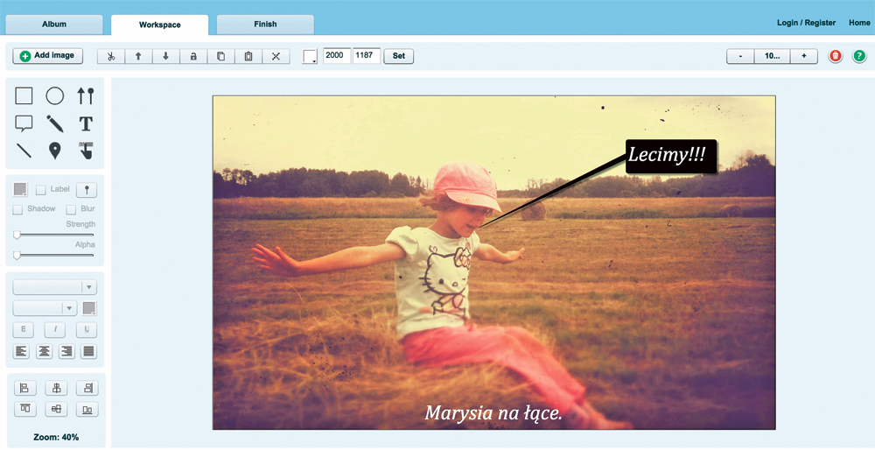This screenshot has width=875, height=450.
Task: Lock the selected object with padlock icon
Action: [193, 56]
